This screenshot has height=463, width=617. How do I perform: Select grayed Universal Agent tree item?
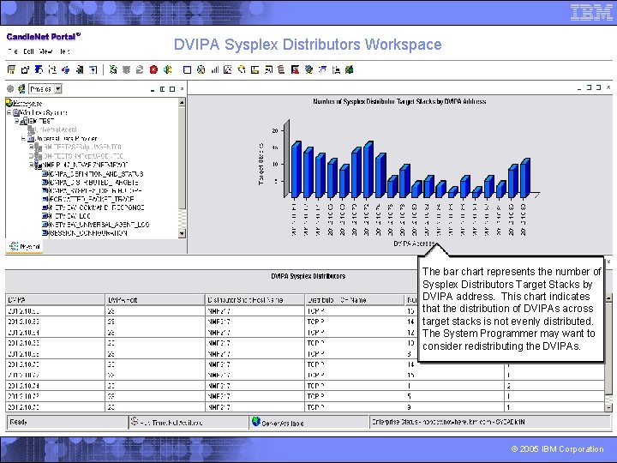tap(56, 129)
